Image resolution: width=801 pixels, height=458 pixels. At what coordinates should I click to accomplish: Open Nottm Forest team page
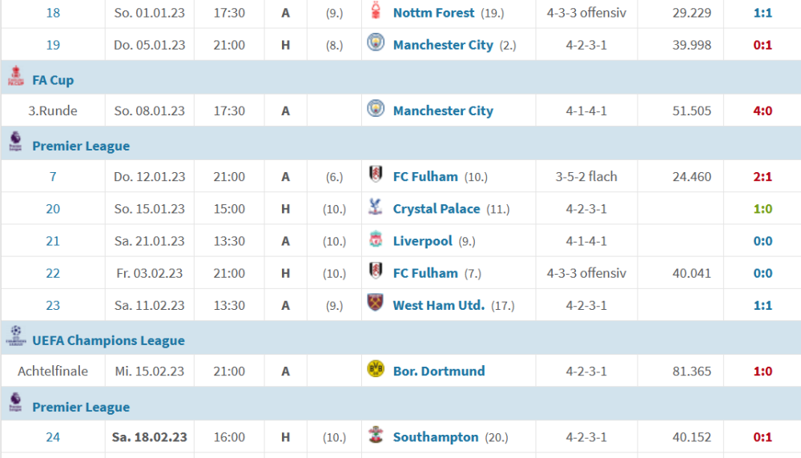[x=433, y=13]
